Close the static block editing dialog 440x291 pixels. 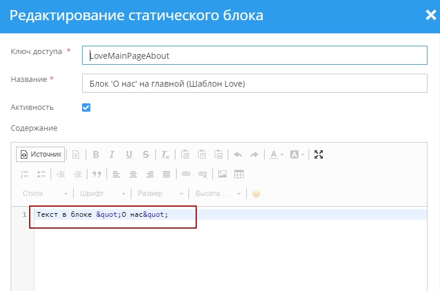(x=430, y=15)
